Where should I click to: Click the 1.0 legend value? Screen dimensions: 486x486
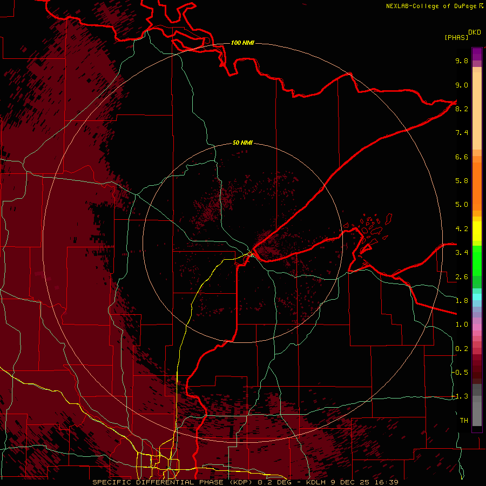tap(462, 325)
